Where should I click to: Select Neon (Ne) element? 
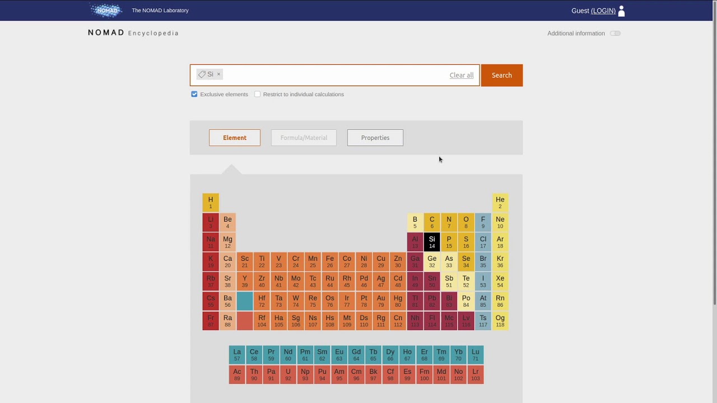[500, 222]
